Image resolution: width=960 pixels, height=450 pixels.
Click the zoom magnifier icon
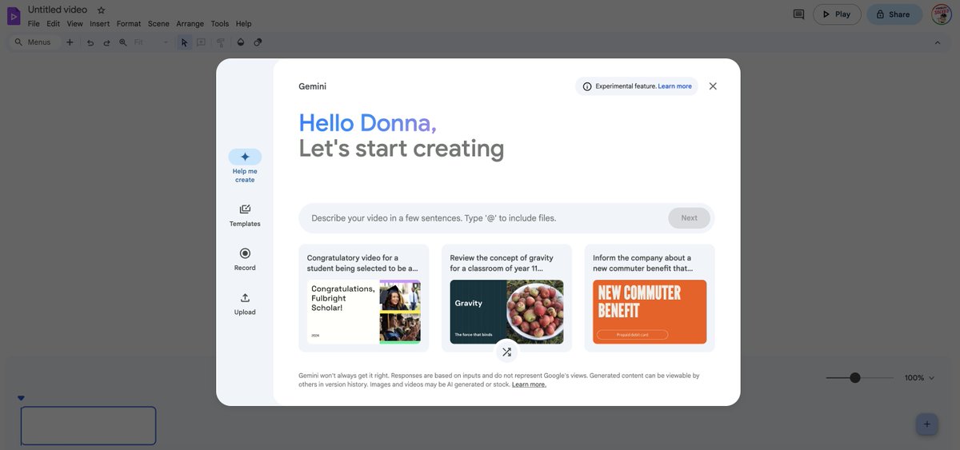click(123, 42)
